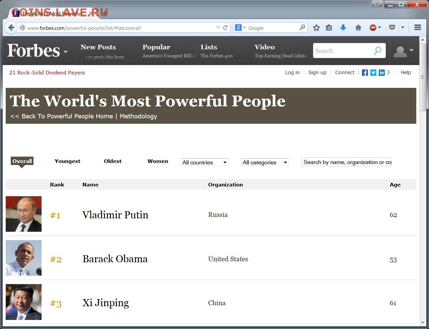This screenshot has width=429, height=329.
Task: Bookmark this page with the star icon
Action: click(x=316, y=28)
